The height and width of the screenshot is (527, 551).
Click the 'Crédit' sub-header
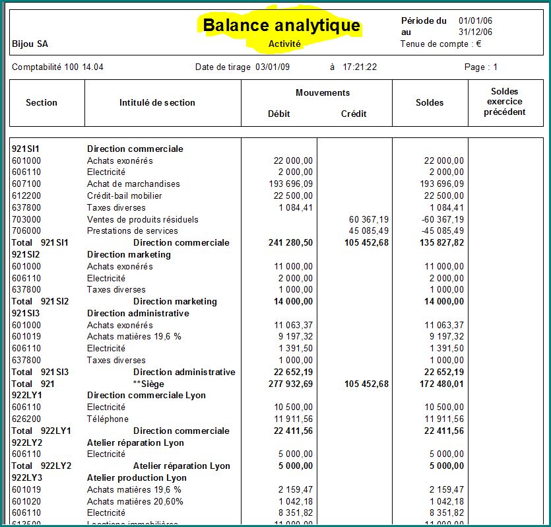coord(354,114)
